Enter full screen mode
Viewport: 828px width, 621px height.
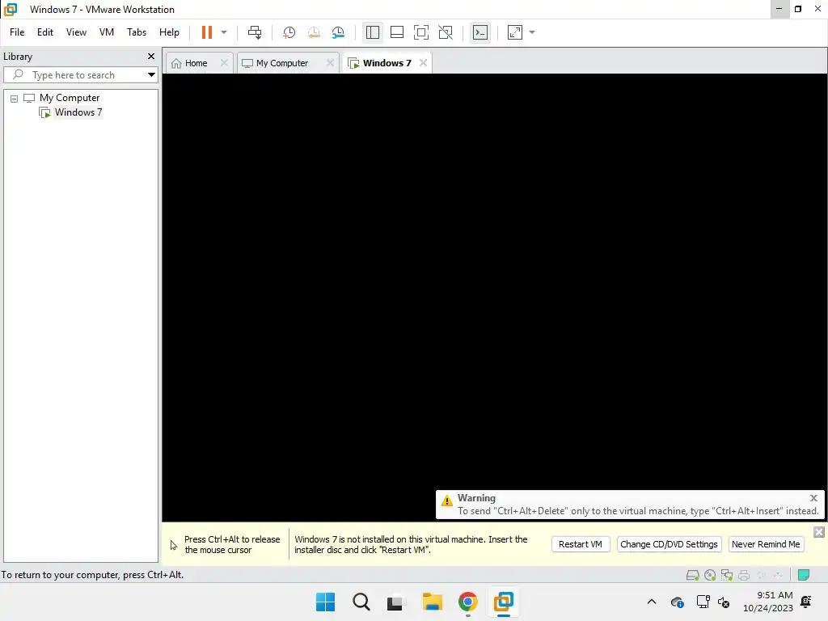[420, 32]
